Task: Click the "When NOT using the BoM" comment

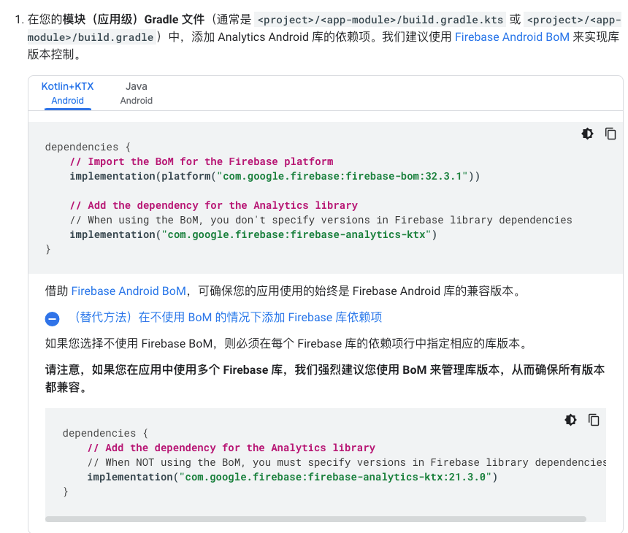Action: click(x=346, y=462)
